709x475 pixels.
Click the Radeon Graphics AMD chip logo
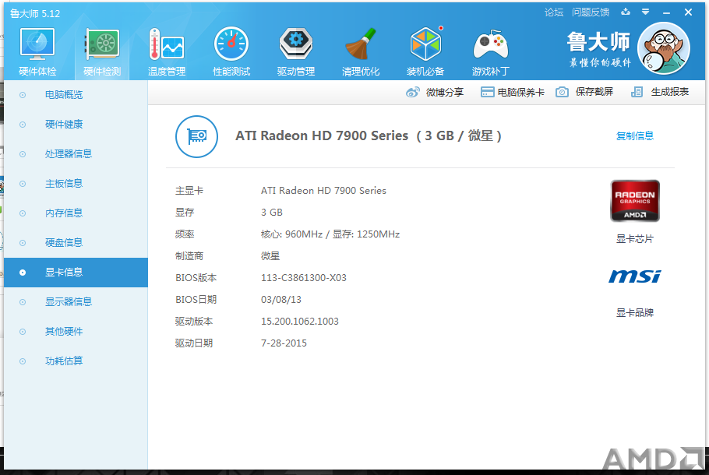[x=635, y=201]
